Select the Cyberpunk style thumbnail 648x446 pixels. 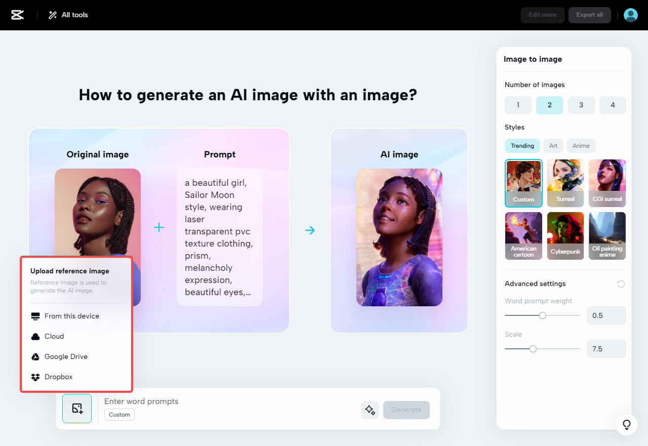[565, 235]
